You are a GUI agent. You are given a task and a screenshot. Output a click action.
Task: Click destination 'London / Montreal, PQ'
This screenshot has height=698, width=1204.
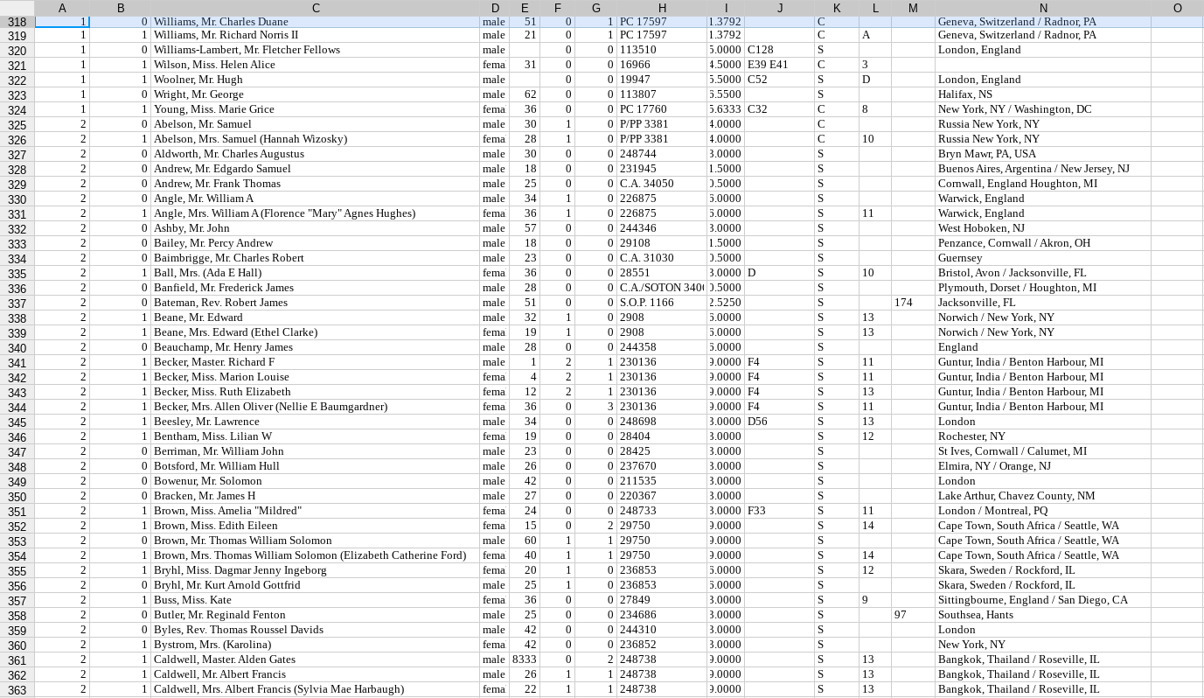point(1043,511)
